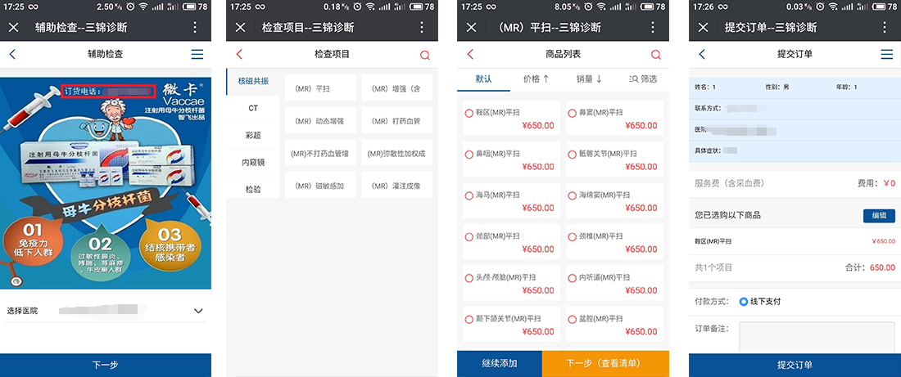Open three-dot menu in 辅助检查 title bar

click(195, 28)
